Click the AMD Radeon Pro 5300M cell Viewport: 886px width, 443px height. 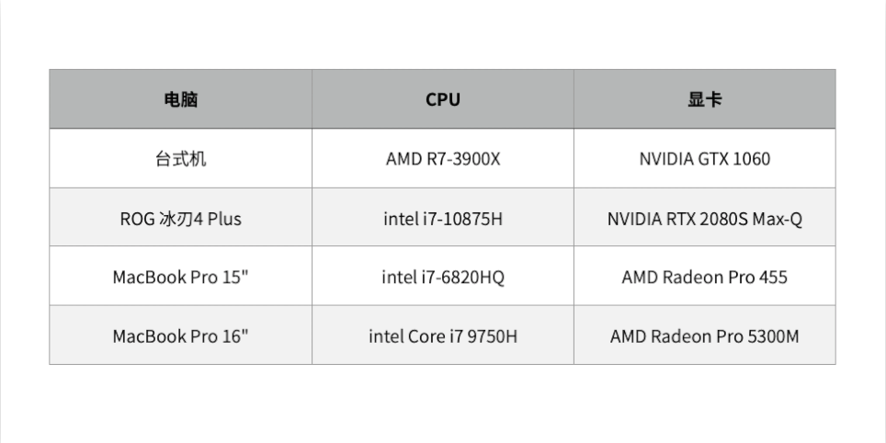coord(704,336)
